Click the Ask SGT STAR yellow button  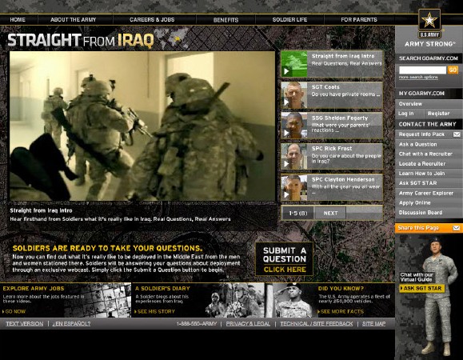(421, 288)
